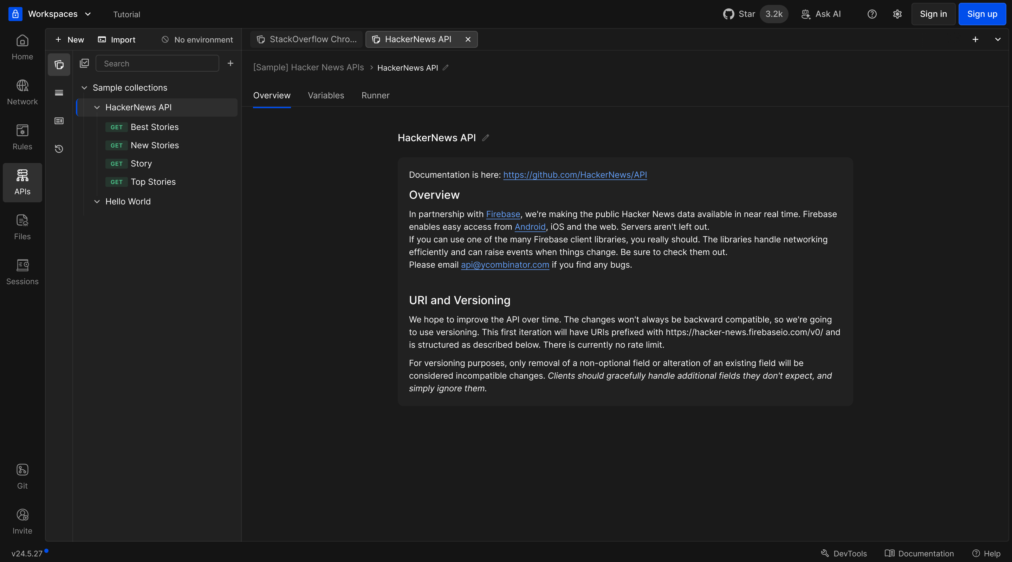
Task: Click the GitHub Star button
Action: point(739,14)
